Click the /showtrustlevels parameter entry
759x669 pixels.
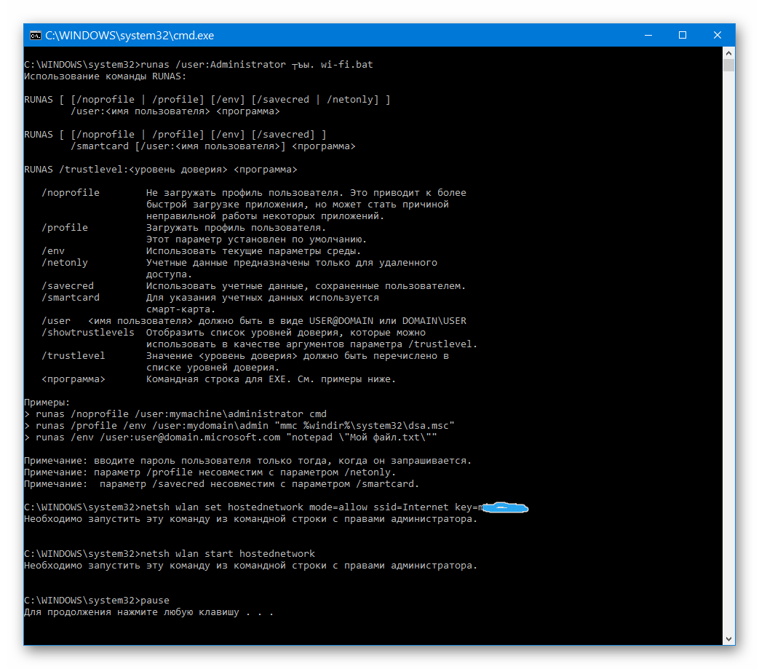click(x=87, y=332)
